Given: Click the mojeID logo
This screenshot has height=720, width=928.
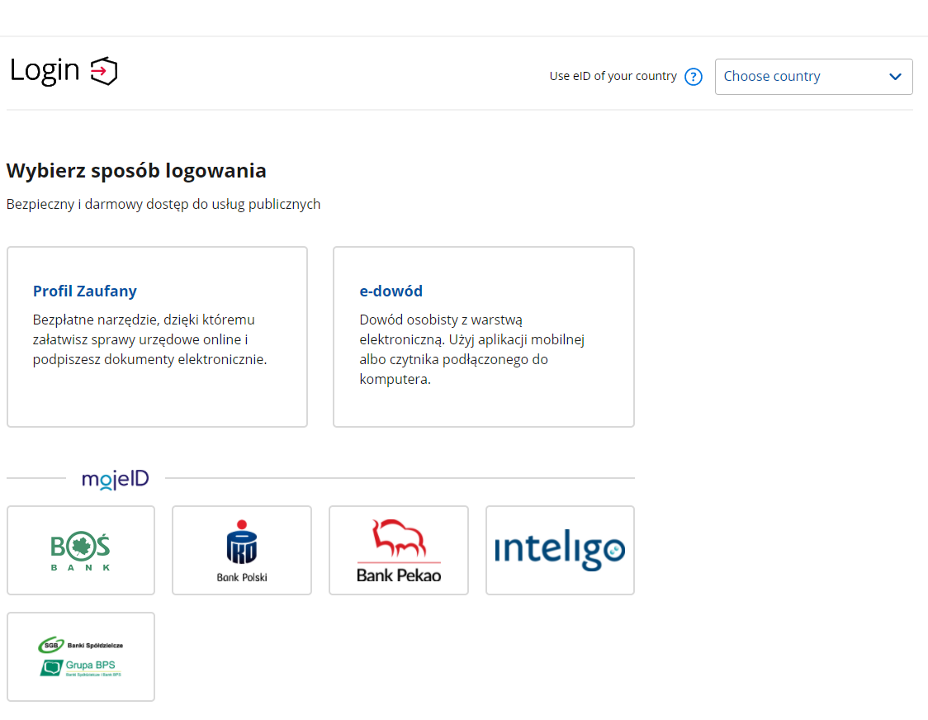Looking at the screenshot, I should click(115, 479).
